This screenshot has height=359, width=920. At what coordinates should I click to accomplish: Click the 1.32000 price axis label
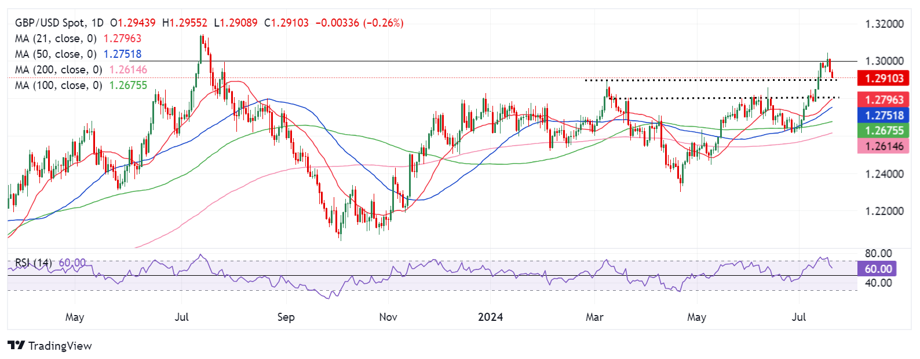click(x=884, y=24)
